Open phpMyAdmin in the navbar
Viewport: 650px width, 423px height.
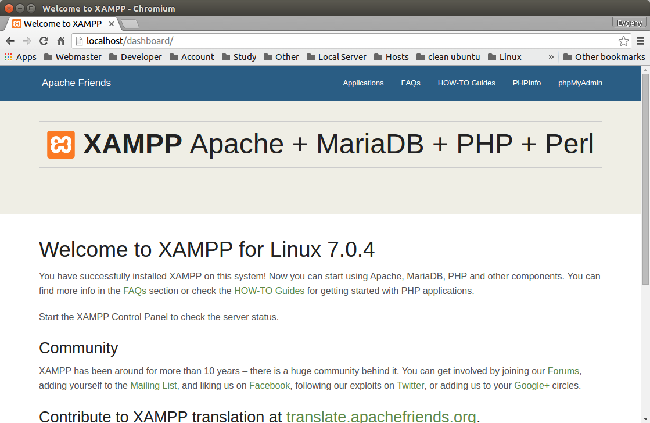580,83
